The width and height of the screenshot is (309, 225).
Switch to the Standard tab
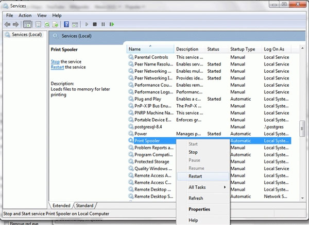click(x=85, y=205)
